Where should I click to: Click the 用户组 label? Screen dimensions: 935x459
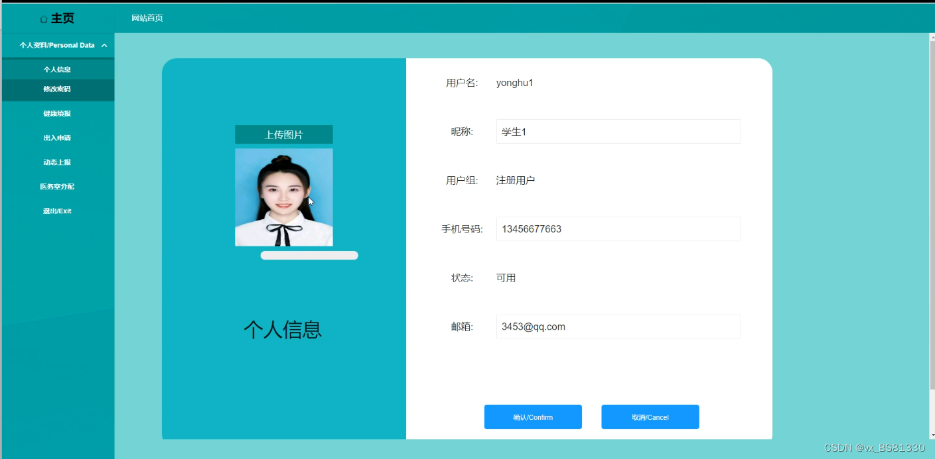[462, 180]
